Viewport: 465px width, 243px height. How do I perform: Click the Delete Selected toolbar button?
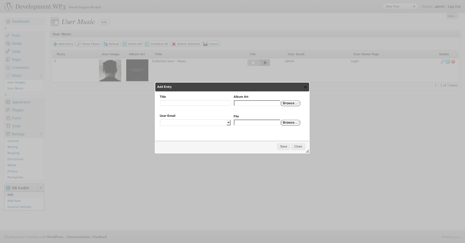186,44
